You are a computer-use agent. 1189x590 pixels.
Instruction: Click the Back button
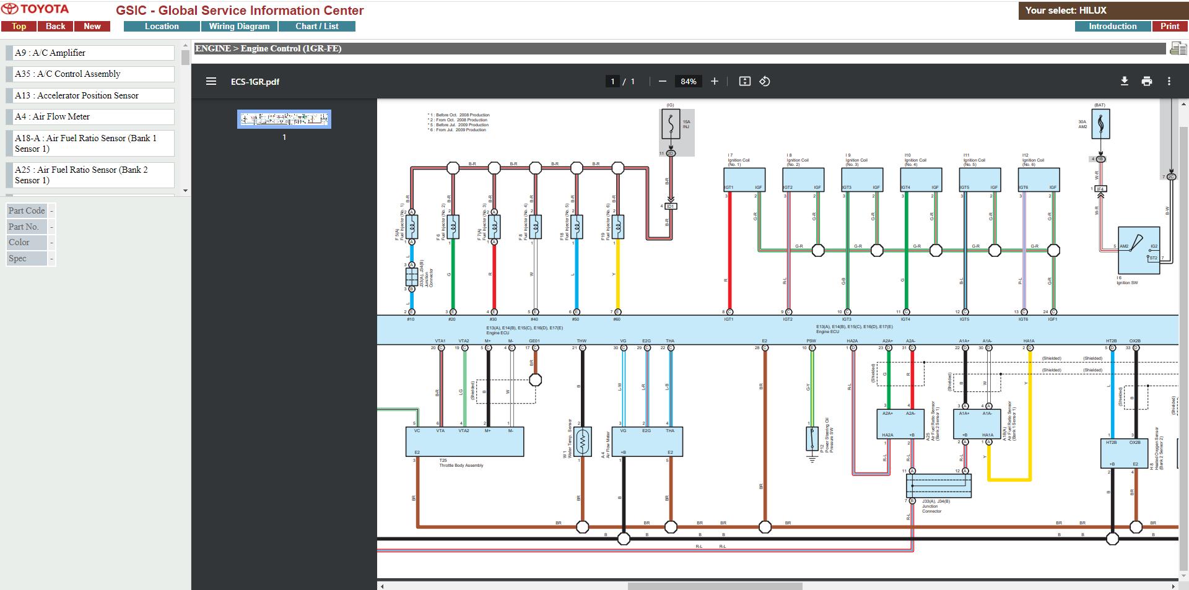(x=55, y=26)
